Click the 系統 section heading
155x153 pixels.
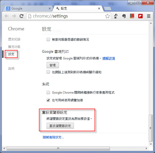46,84
